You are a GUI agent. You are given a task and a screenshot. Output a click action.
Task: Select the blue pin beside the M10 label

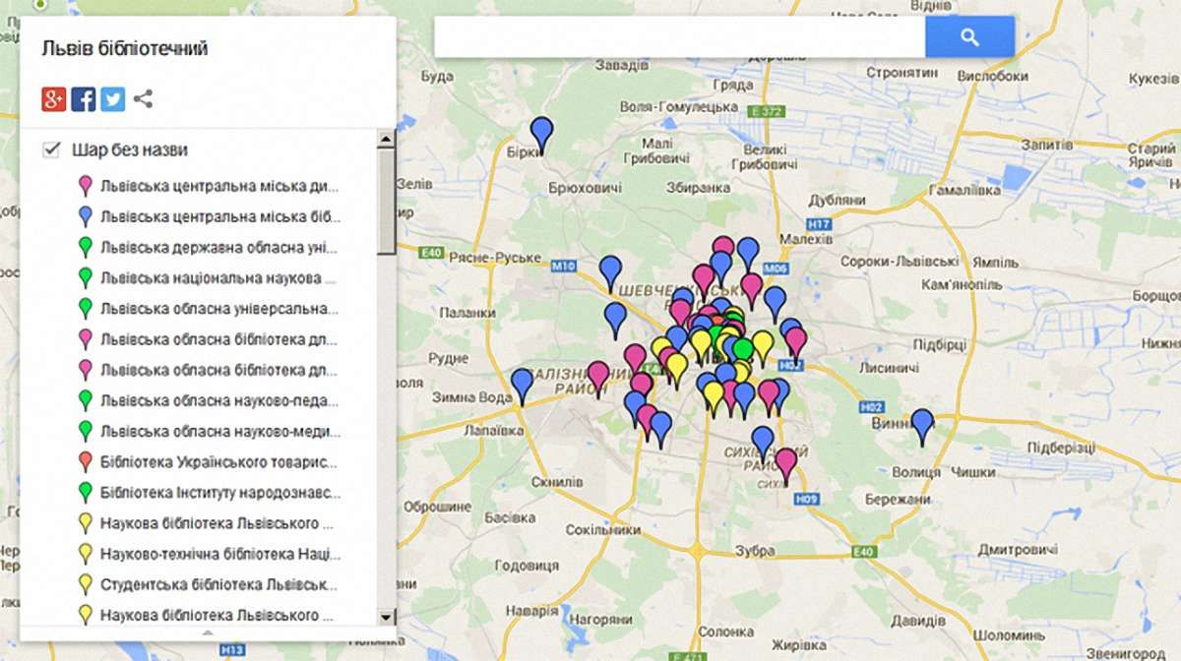611,272
